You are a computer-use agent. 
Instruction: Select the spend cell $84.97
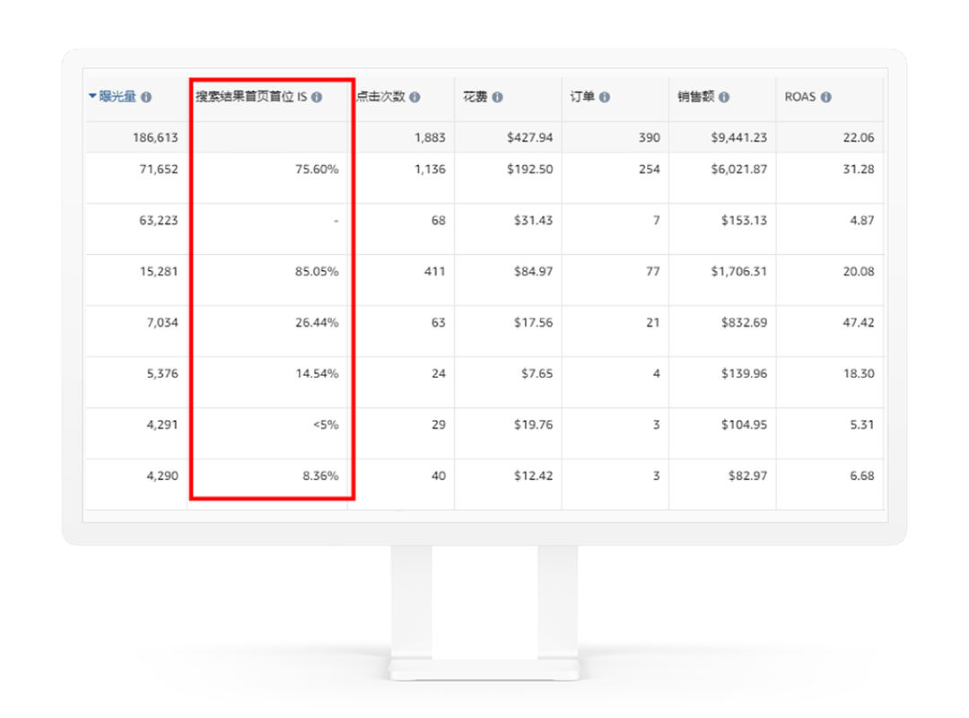pos(533,271)
